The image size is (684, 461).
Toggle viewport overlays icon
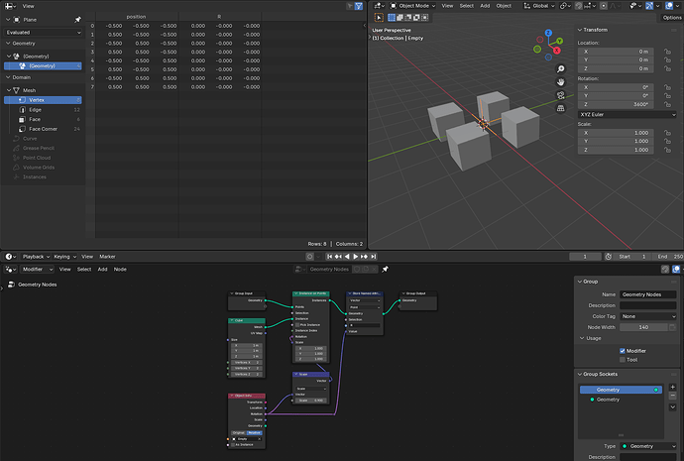[669, 6]
